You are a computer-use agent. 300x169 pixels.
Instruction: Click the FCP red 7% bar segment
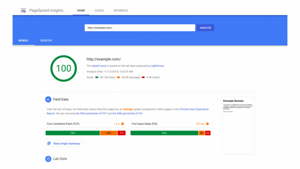122,133
